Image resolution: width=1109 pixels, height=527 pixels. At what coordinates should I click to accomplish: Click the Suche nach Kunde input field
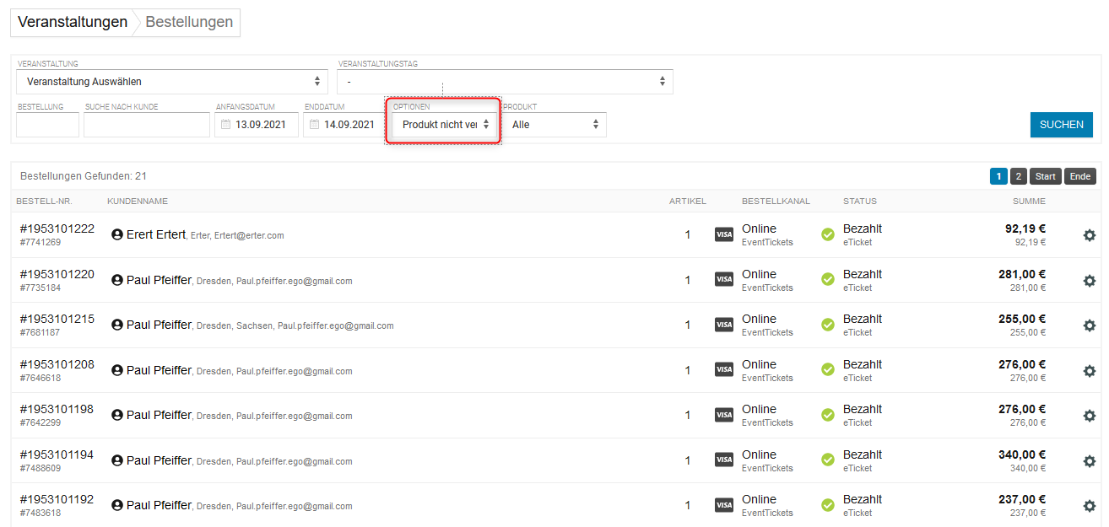point(147,125)
